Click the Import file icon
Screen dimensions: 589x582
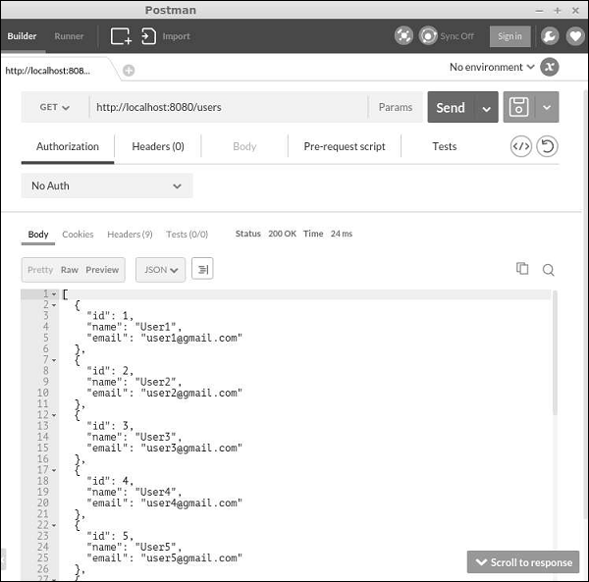(148, 36)
